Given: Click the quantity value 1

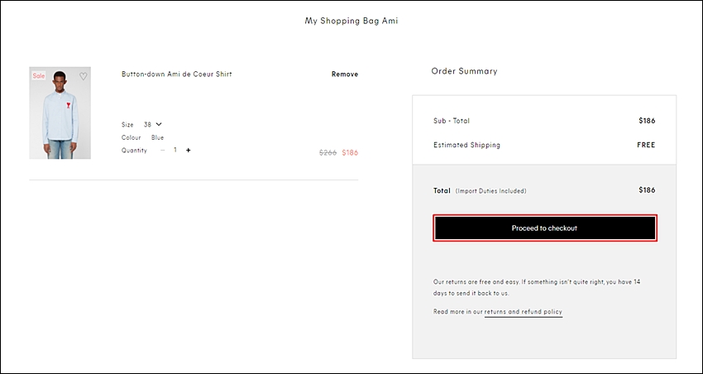Looking at the screenshot, I should click(x=175, y=150).
